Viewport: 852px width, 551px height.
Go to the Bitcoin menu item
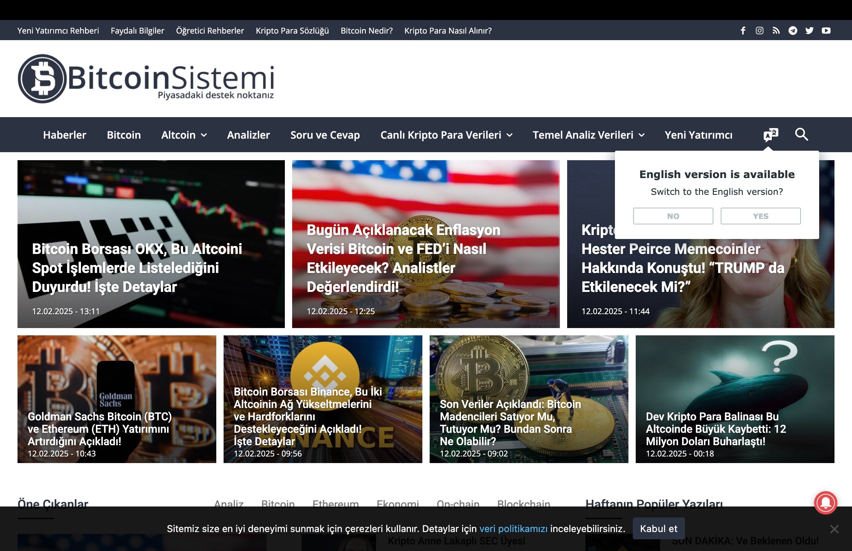[x=124, y=135]
